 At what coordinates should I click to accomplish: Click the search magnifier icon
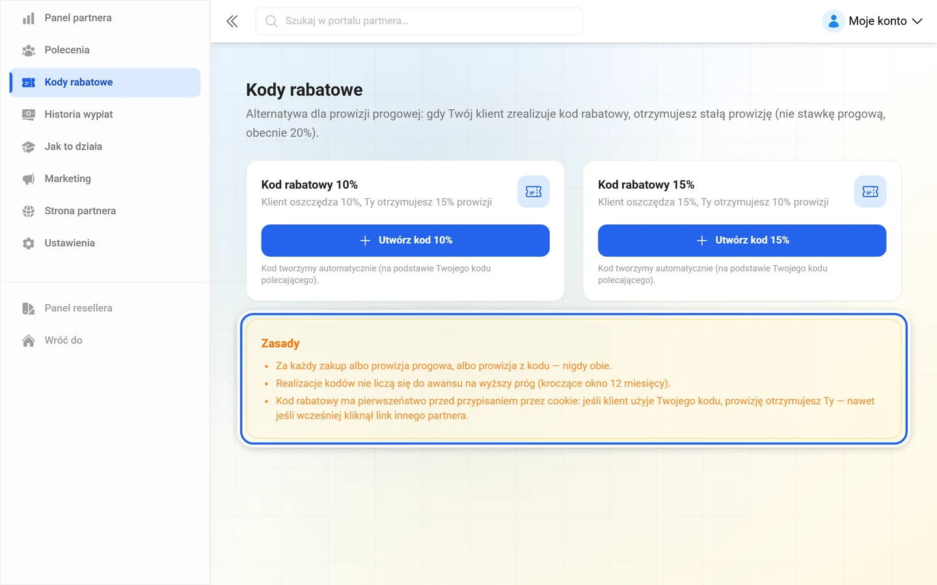click(x=271, y=21)
